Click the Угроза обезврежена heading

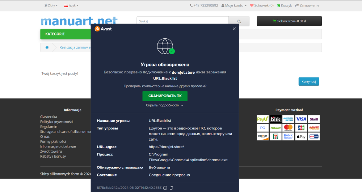[x=165, y=64]
